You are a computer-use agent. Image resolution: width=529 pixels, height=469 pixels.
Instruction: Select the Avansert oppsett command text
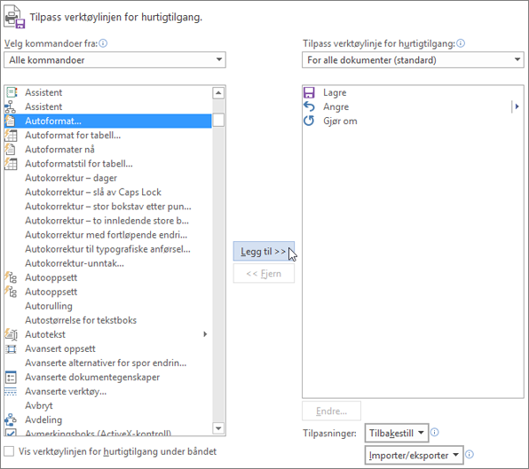60,348
